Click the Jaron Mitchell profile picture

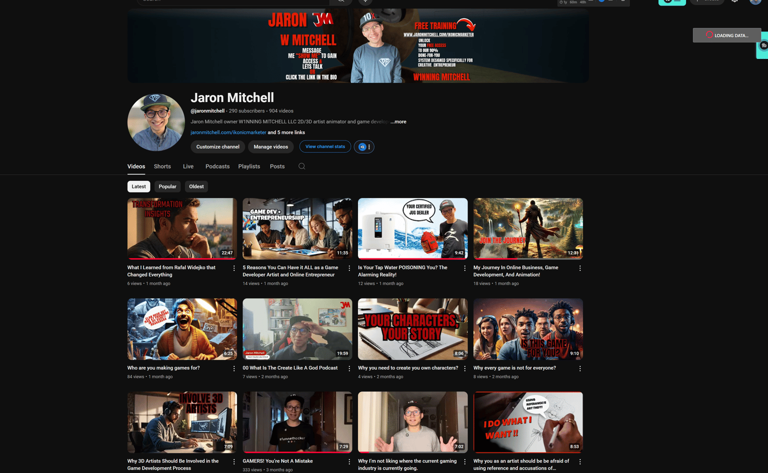(156, 122)
